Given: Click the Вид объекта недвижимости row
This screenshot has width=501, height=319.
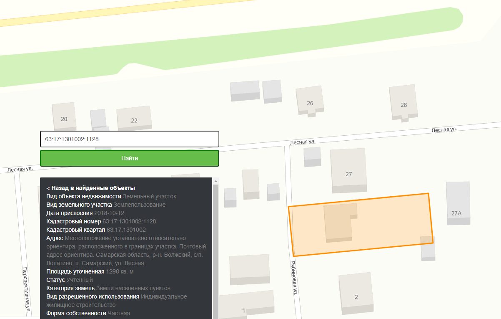Looking at the screenshot, I should [111, 196].
